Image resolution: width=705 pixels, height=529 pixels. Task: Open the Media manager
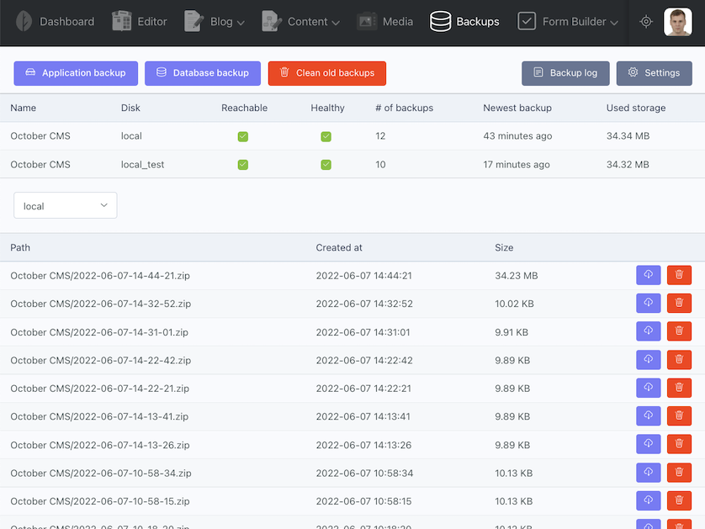tap(384, 22)
